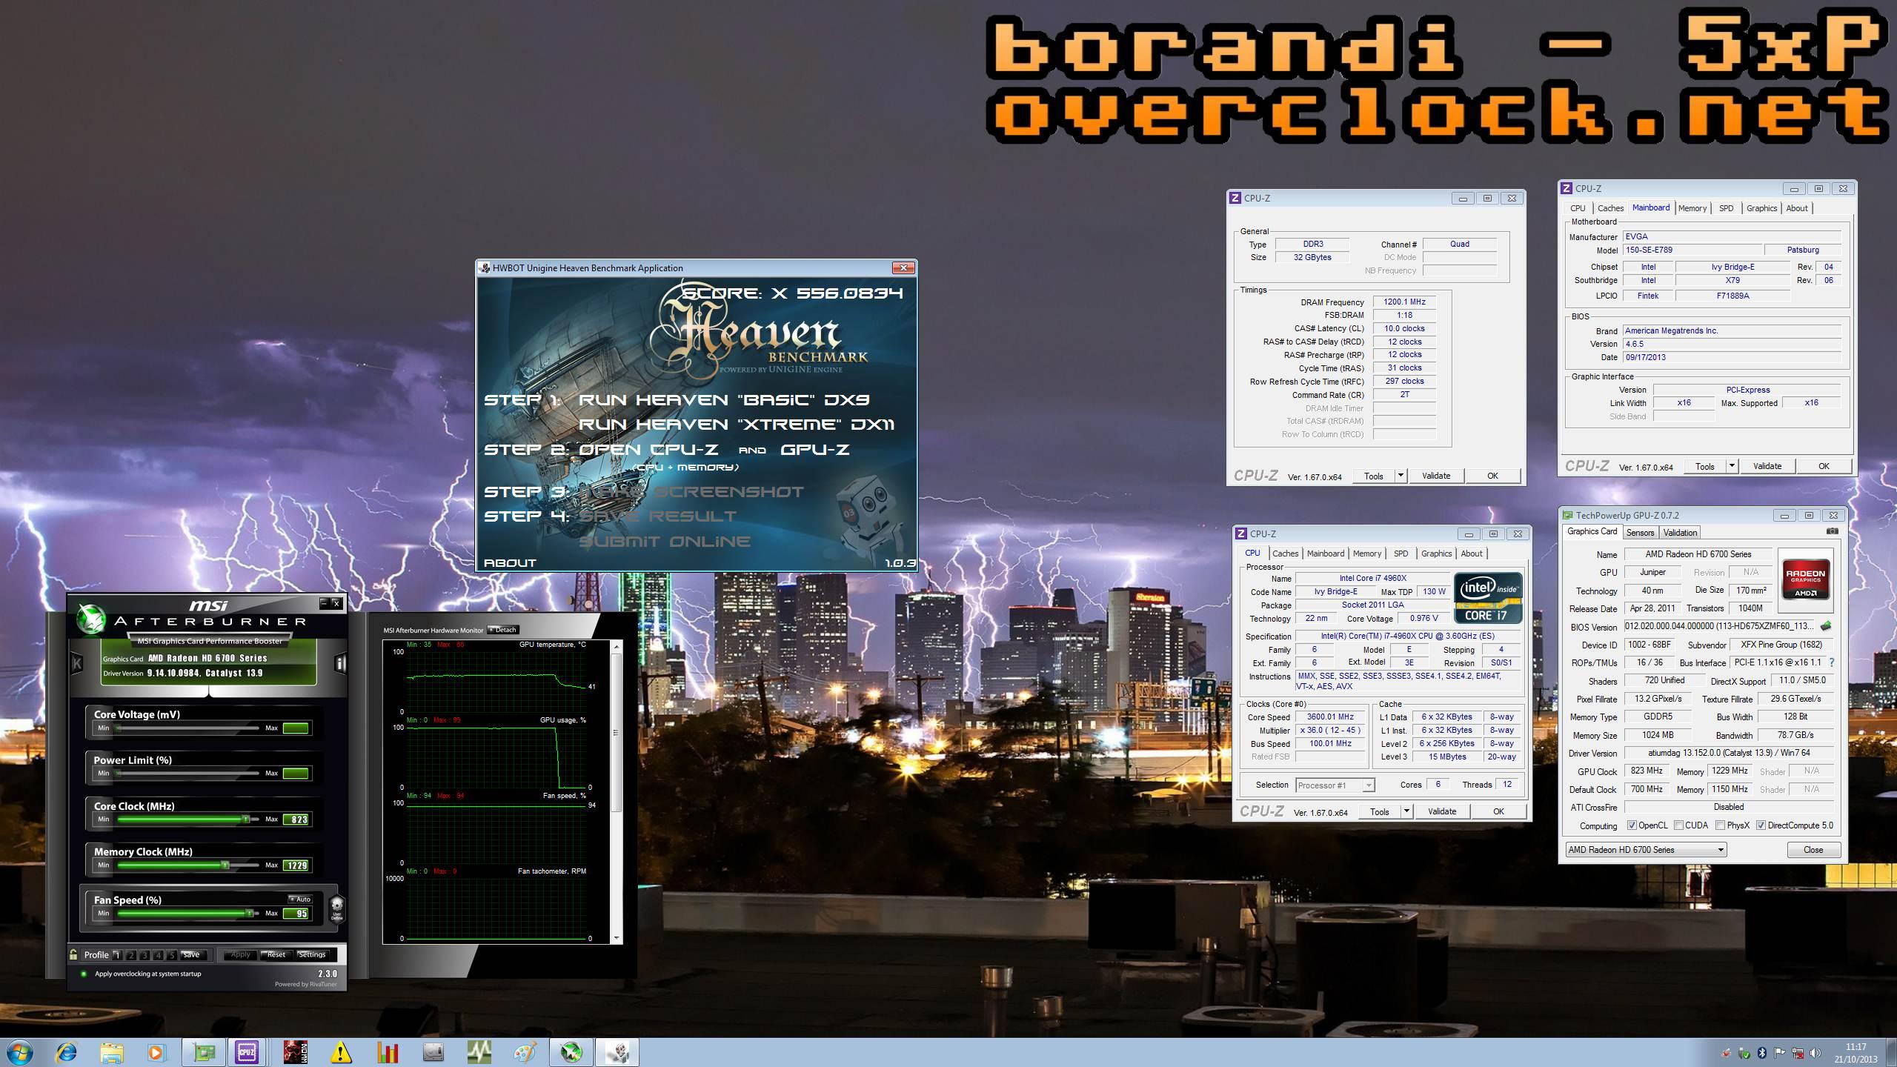This screenshot has height=1067, width=1897.
Task: Open the green waveform monitor taskbar icon
Action: pyautogui.click(x=479, y=1052)
